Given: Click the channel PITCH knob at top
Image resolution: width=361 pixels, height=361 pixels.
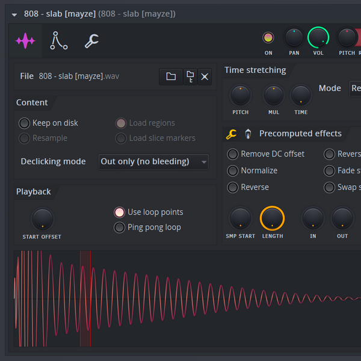Looking at the screenshot, I should [347, 37].
